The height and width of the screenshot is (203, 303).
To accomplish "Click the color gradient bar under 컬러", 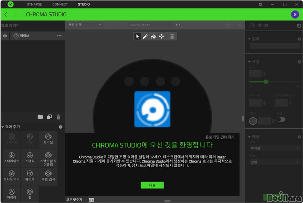I will point(275,46).
